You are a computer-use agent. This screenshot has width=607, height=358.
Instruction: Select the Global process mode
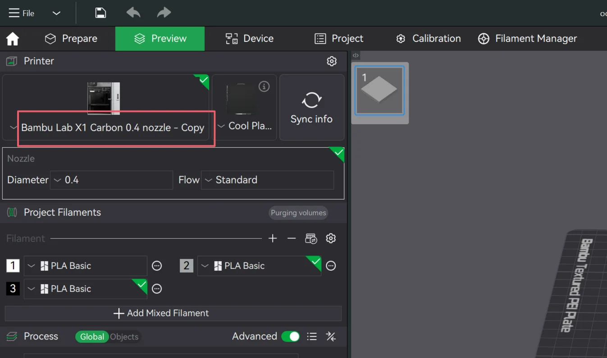coord(92,337)
